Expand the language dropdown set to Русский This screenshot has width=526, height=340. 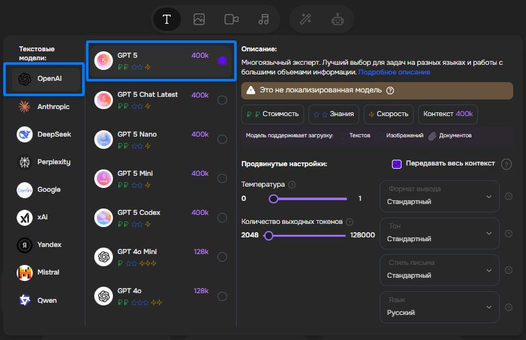click(x=439, y=307)
